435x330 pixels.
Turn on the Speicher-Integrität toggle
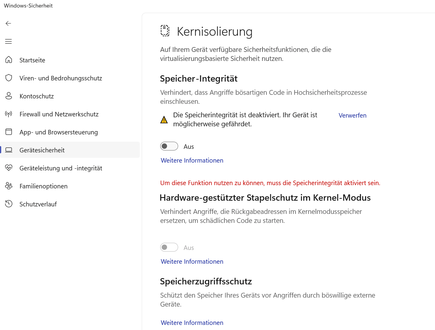[x=169, y=146]
